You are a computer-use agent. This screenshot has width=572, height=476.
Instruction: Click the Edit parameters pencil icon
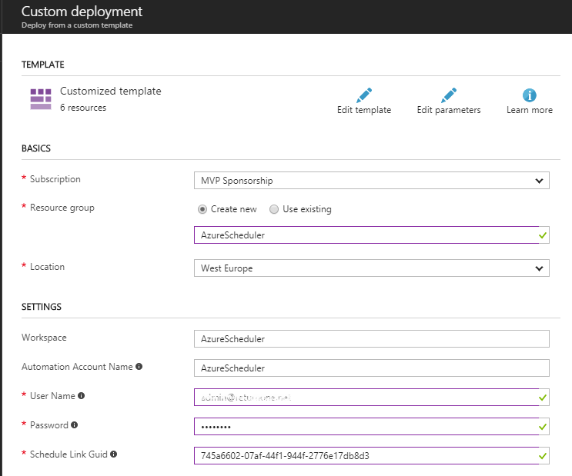449,95
